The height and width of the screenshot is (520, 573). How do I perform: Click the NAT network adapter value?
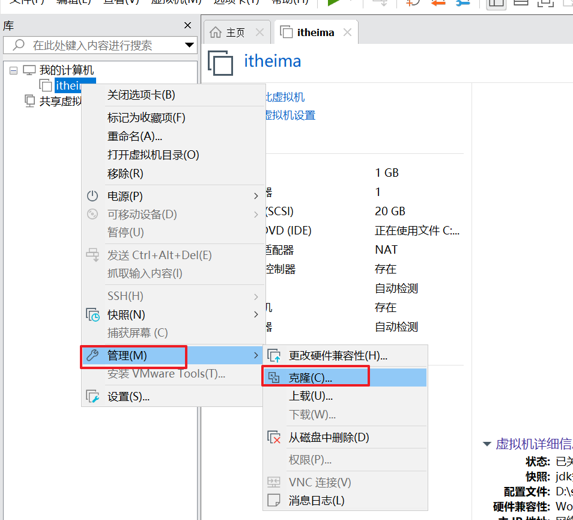tap(386, 249)
